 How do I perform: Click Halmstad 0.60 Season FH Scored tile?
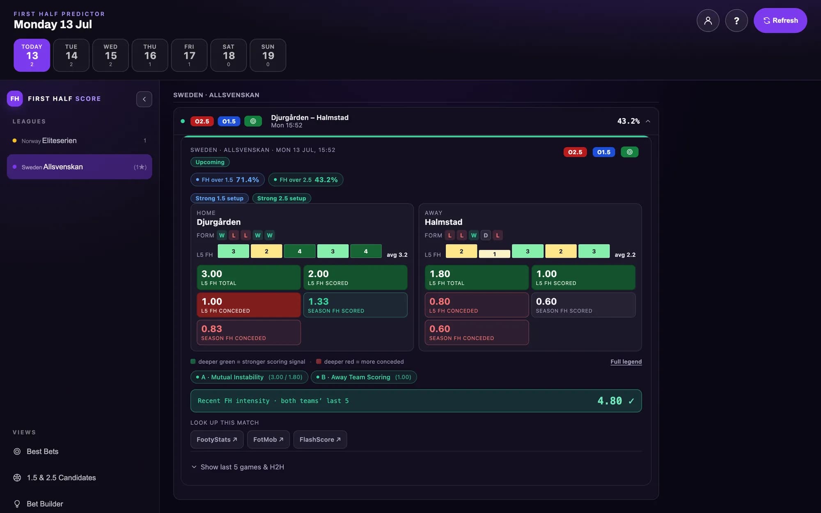coord(583,305)
